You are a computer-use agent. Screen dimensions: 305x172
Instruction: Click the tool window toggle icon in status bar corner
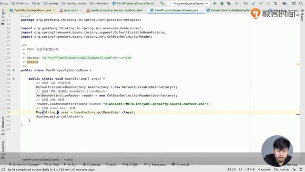pos(3,170)
